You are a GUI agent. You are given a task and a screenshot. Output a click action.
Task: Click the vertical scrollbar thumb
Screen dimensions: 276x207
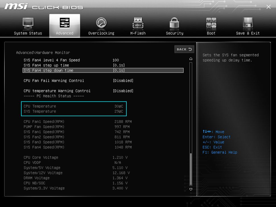pyautogui.click(x=191, y=169)
